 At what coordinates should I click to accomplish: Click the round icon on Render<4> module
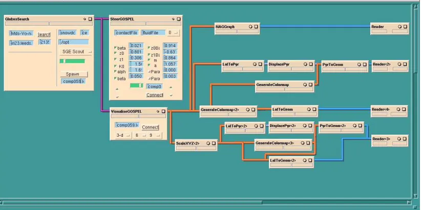tap(399, 110)
